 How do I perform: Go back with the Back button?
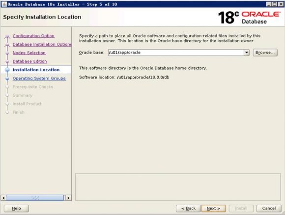[188, 209]
